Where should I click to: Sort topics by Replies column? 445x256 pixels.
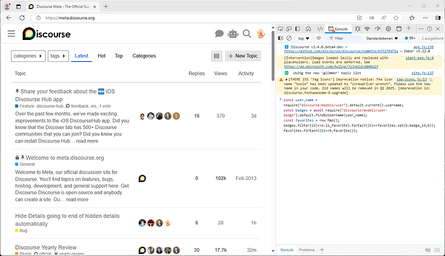tap(197, 74)
